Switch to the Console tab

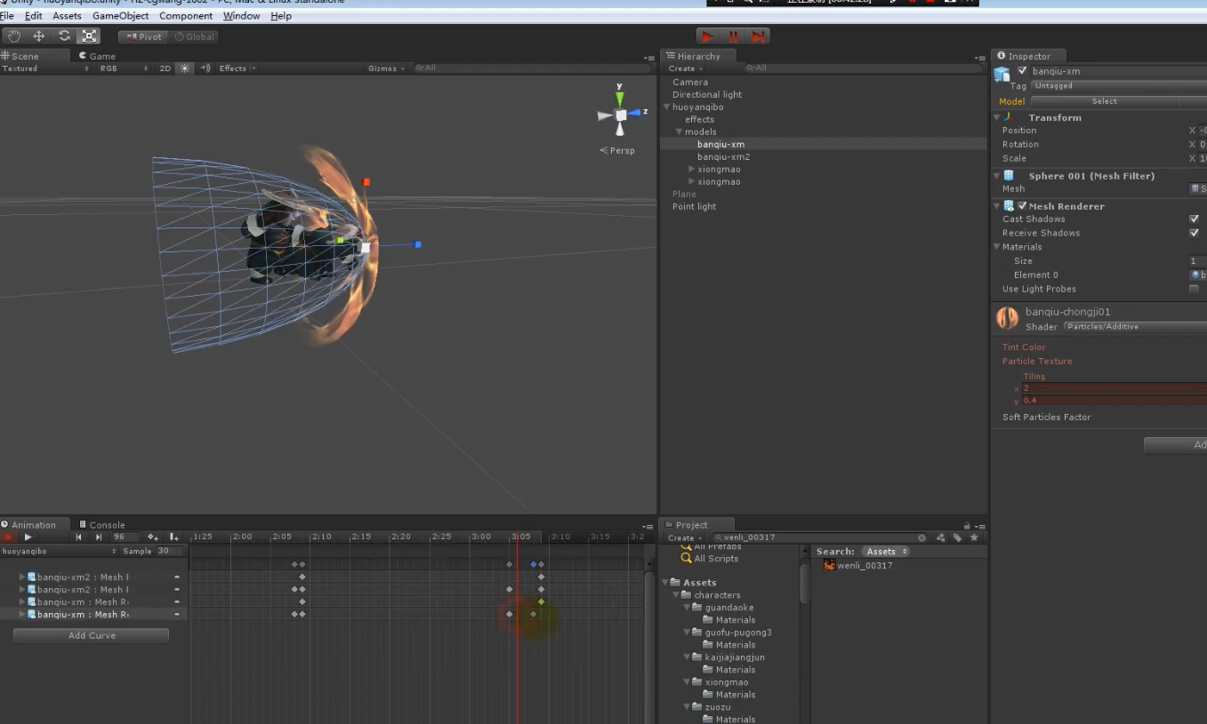point(102,524)
